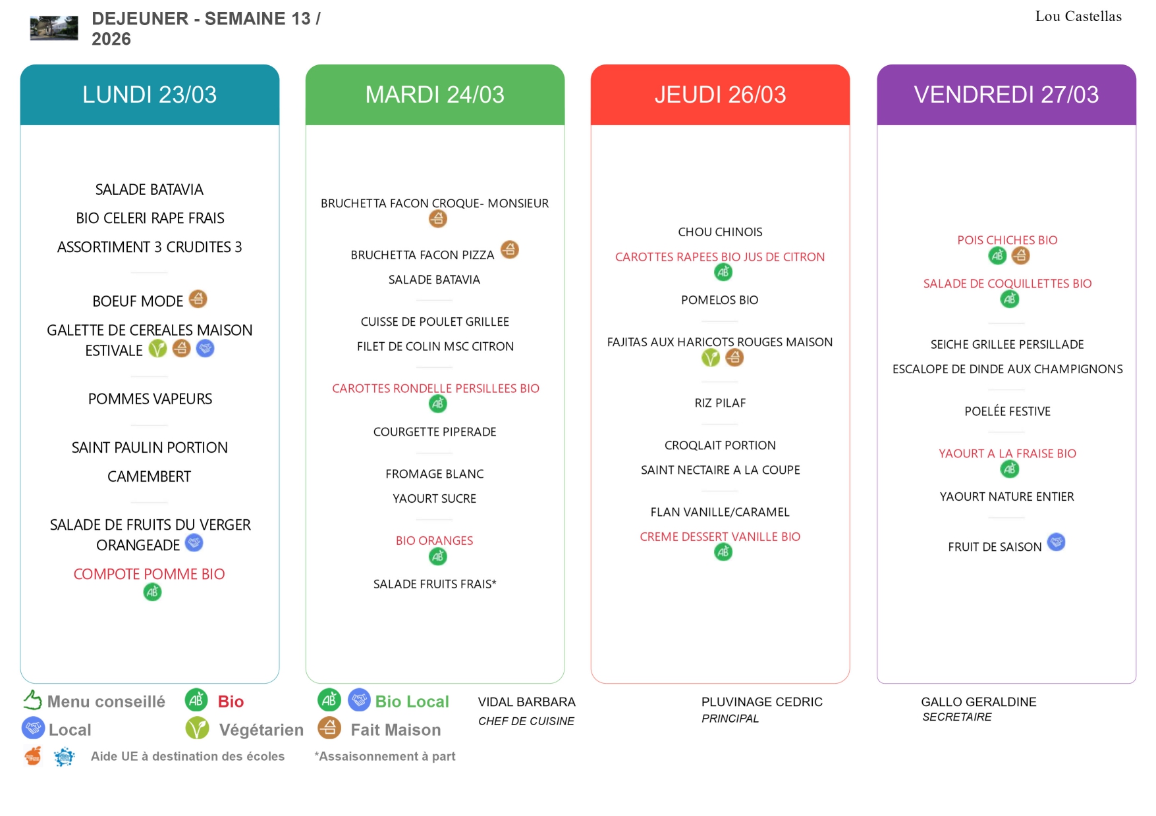Click the Bio icon under YAOURT A LA FRAISE BIO
Viewport: 1156px width, 816px height.
pyautogui.click(x=1009, y=469)
